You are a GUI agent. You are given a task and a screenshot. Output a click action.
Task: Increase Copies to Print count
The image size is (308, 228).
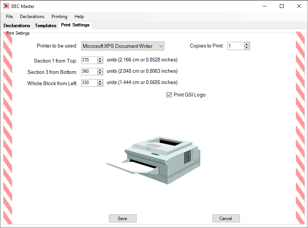coord(247,44)
